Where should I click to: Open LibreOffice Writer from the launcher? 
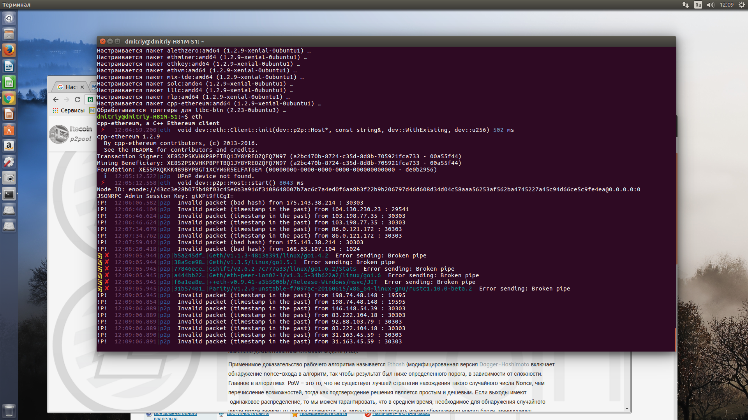point(9,66)
